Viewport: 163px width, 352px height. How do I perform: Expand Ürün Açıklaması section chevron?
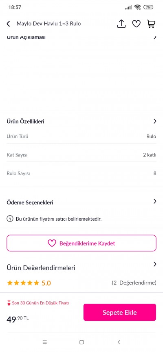pos(155,37)
